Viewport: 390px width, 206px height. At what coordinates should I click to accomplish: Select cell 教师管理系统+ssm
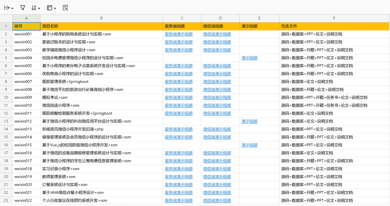tap(102, 177)
